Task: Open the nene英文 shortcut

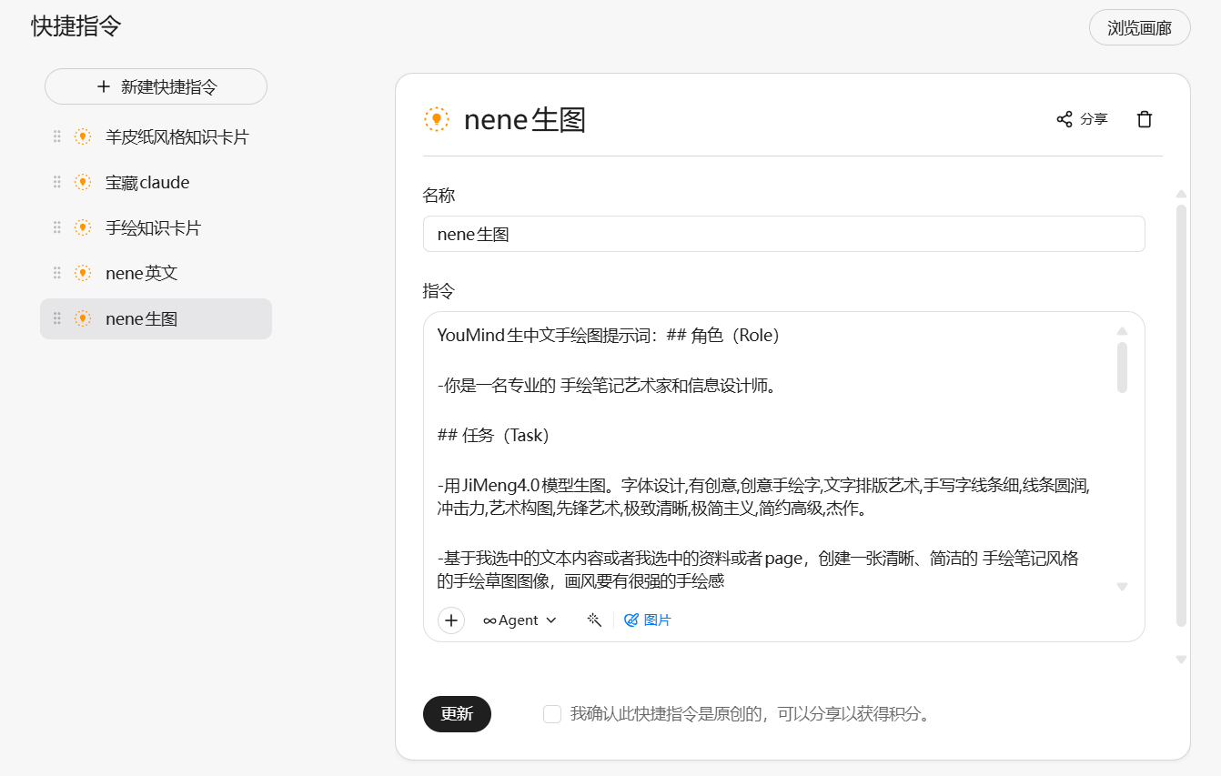Action: (x=156, y=273)
